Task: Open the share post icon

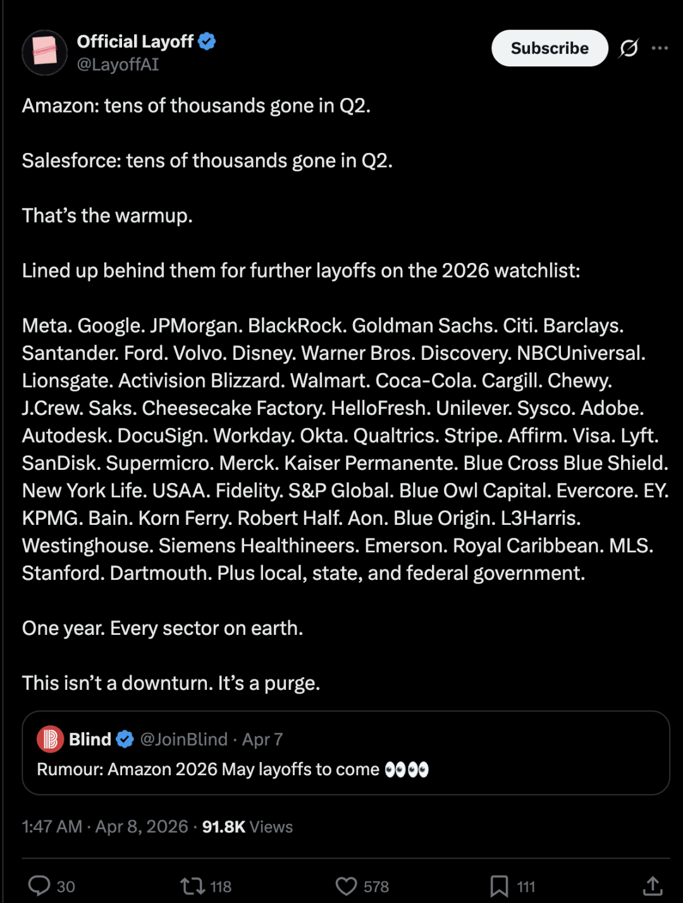Action: pyautogui.click(x=652, y=886)
